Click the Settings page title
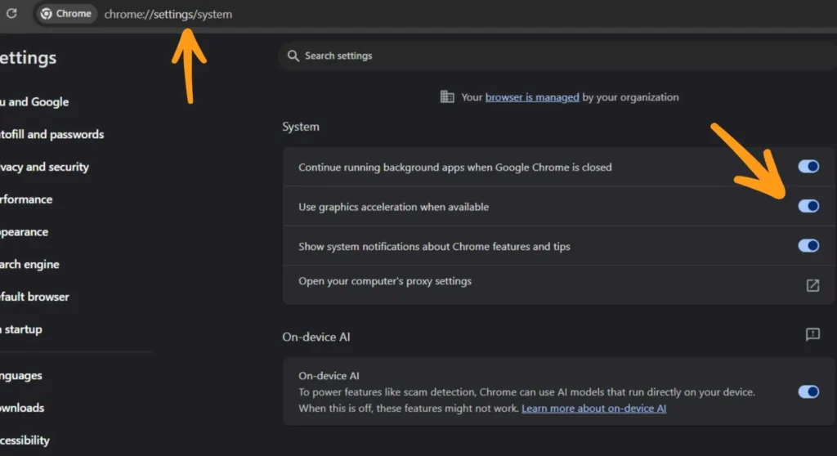The height and width of the screenshot is (456, 837). [28, 58]
